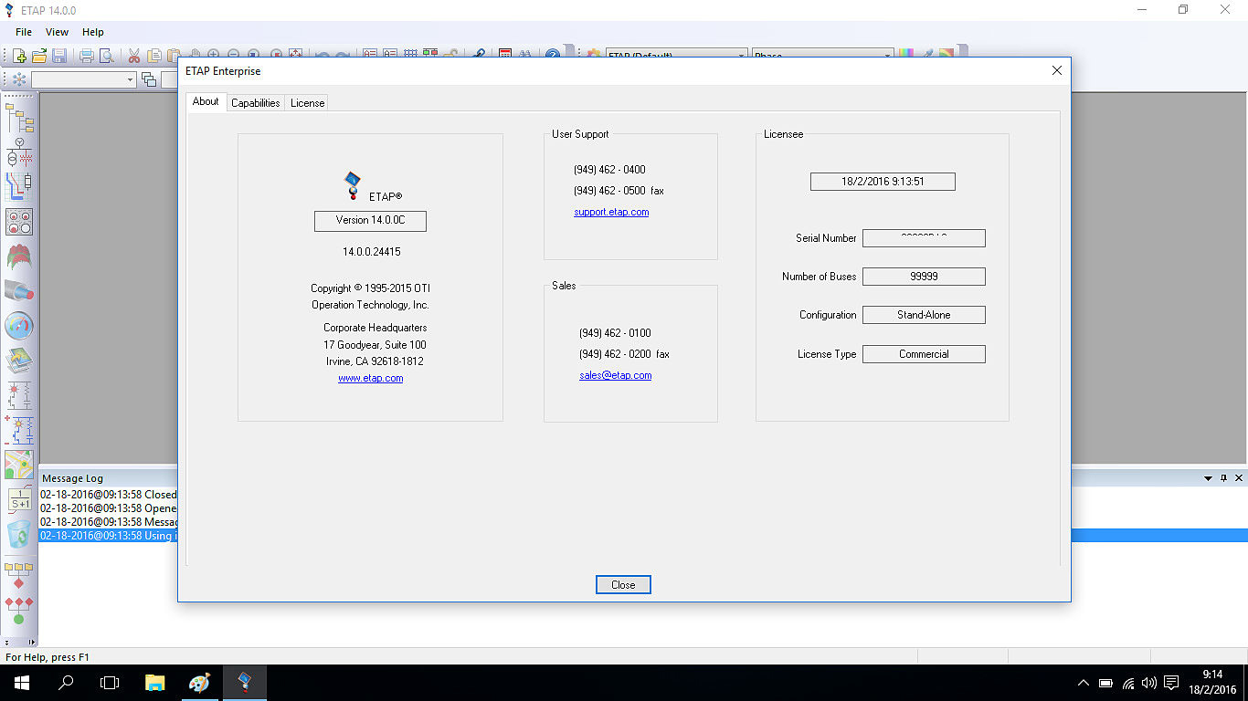Image resolution: width=1248 pixels, height=701 pixels.
Task: Open the real-time dashboard gauge icon
Action: pos(19,325)
